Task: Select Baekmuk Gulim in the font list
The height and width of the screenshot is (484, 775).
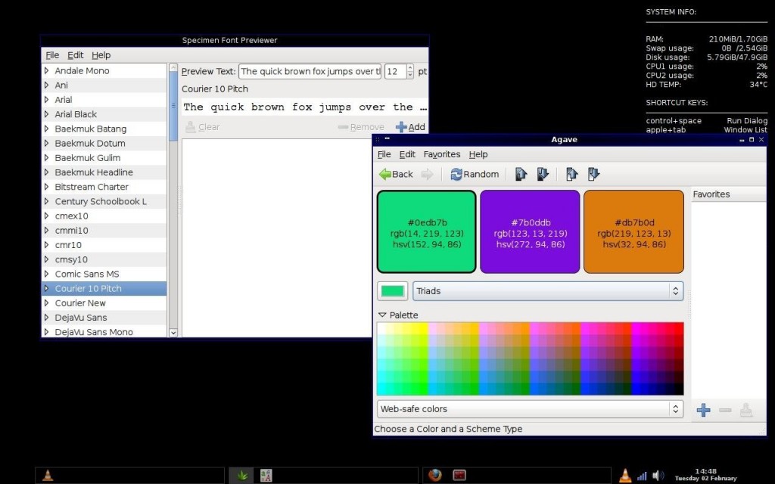Action: click(104, 158)
